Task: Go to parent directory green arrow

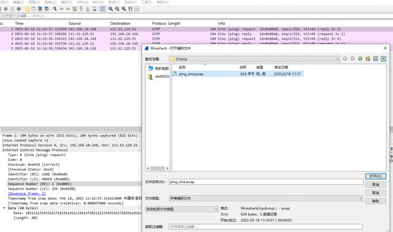Action: [x=360, y=59]
